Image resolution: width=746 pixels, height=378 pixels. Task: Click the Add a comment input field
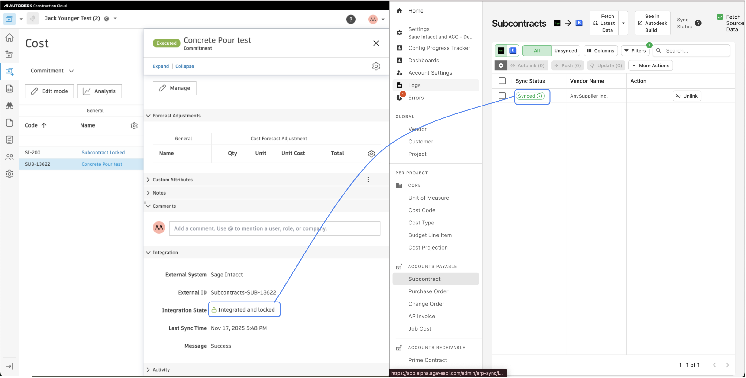274,228
